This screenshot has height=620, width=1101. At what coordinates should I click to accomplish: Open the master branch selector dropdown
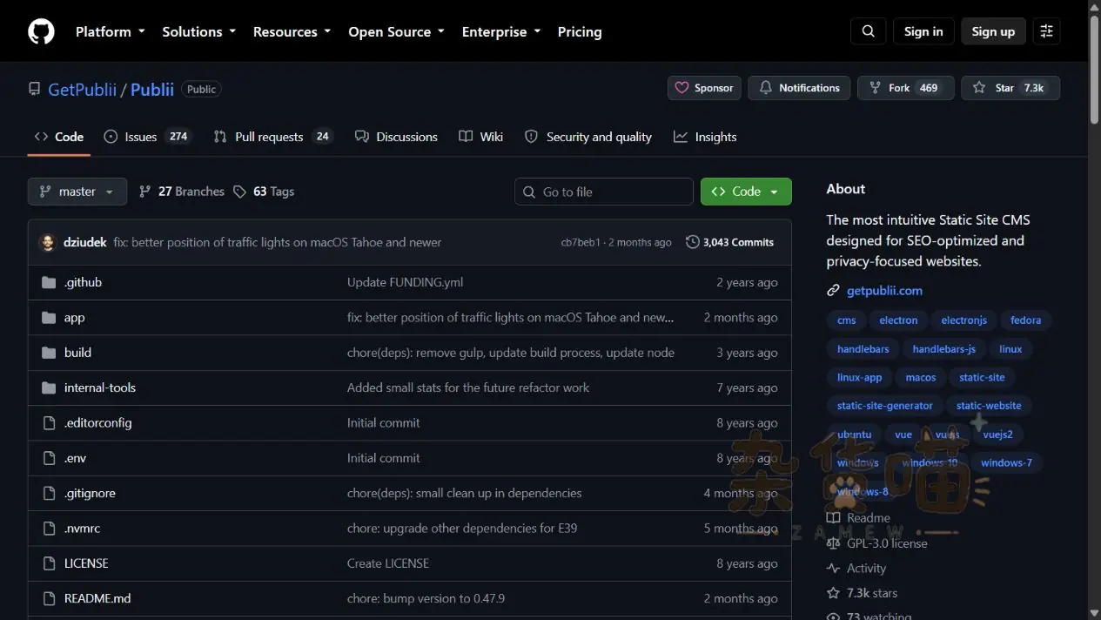[x=77, y=192]
